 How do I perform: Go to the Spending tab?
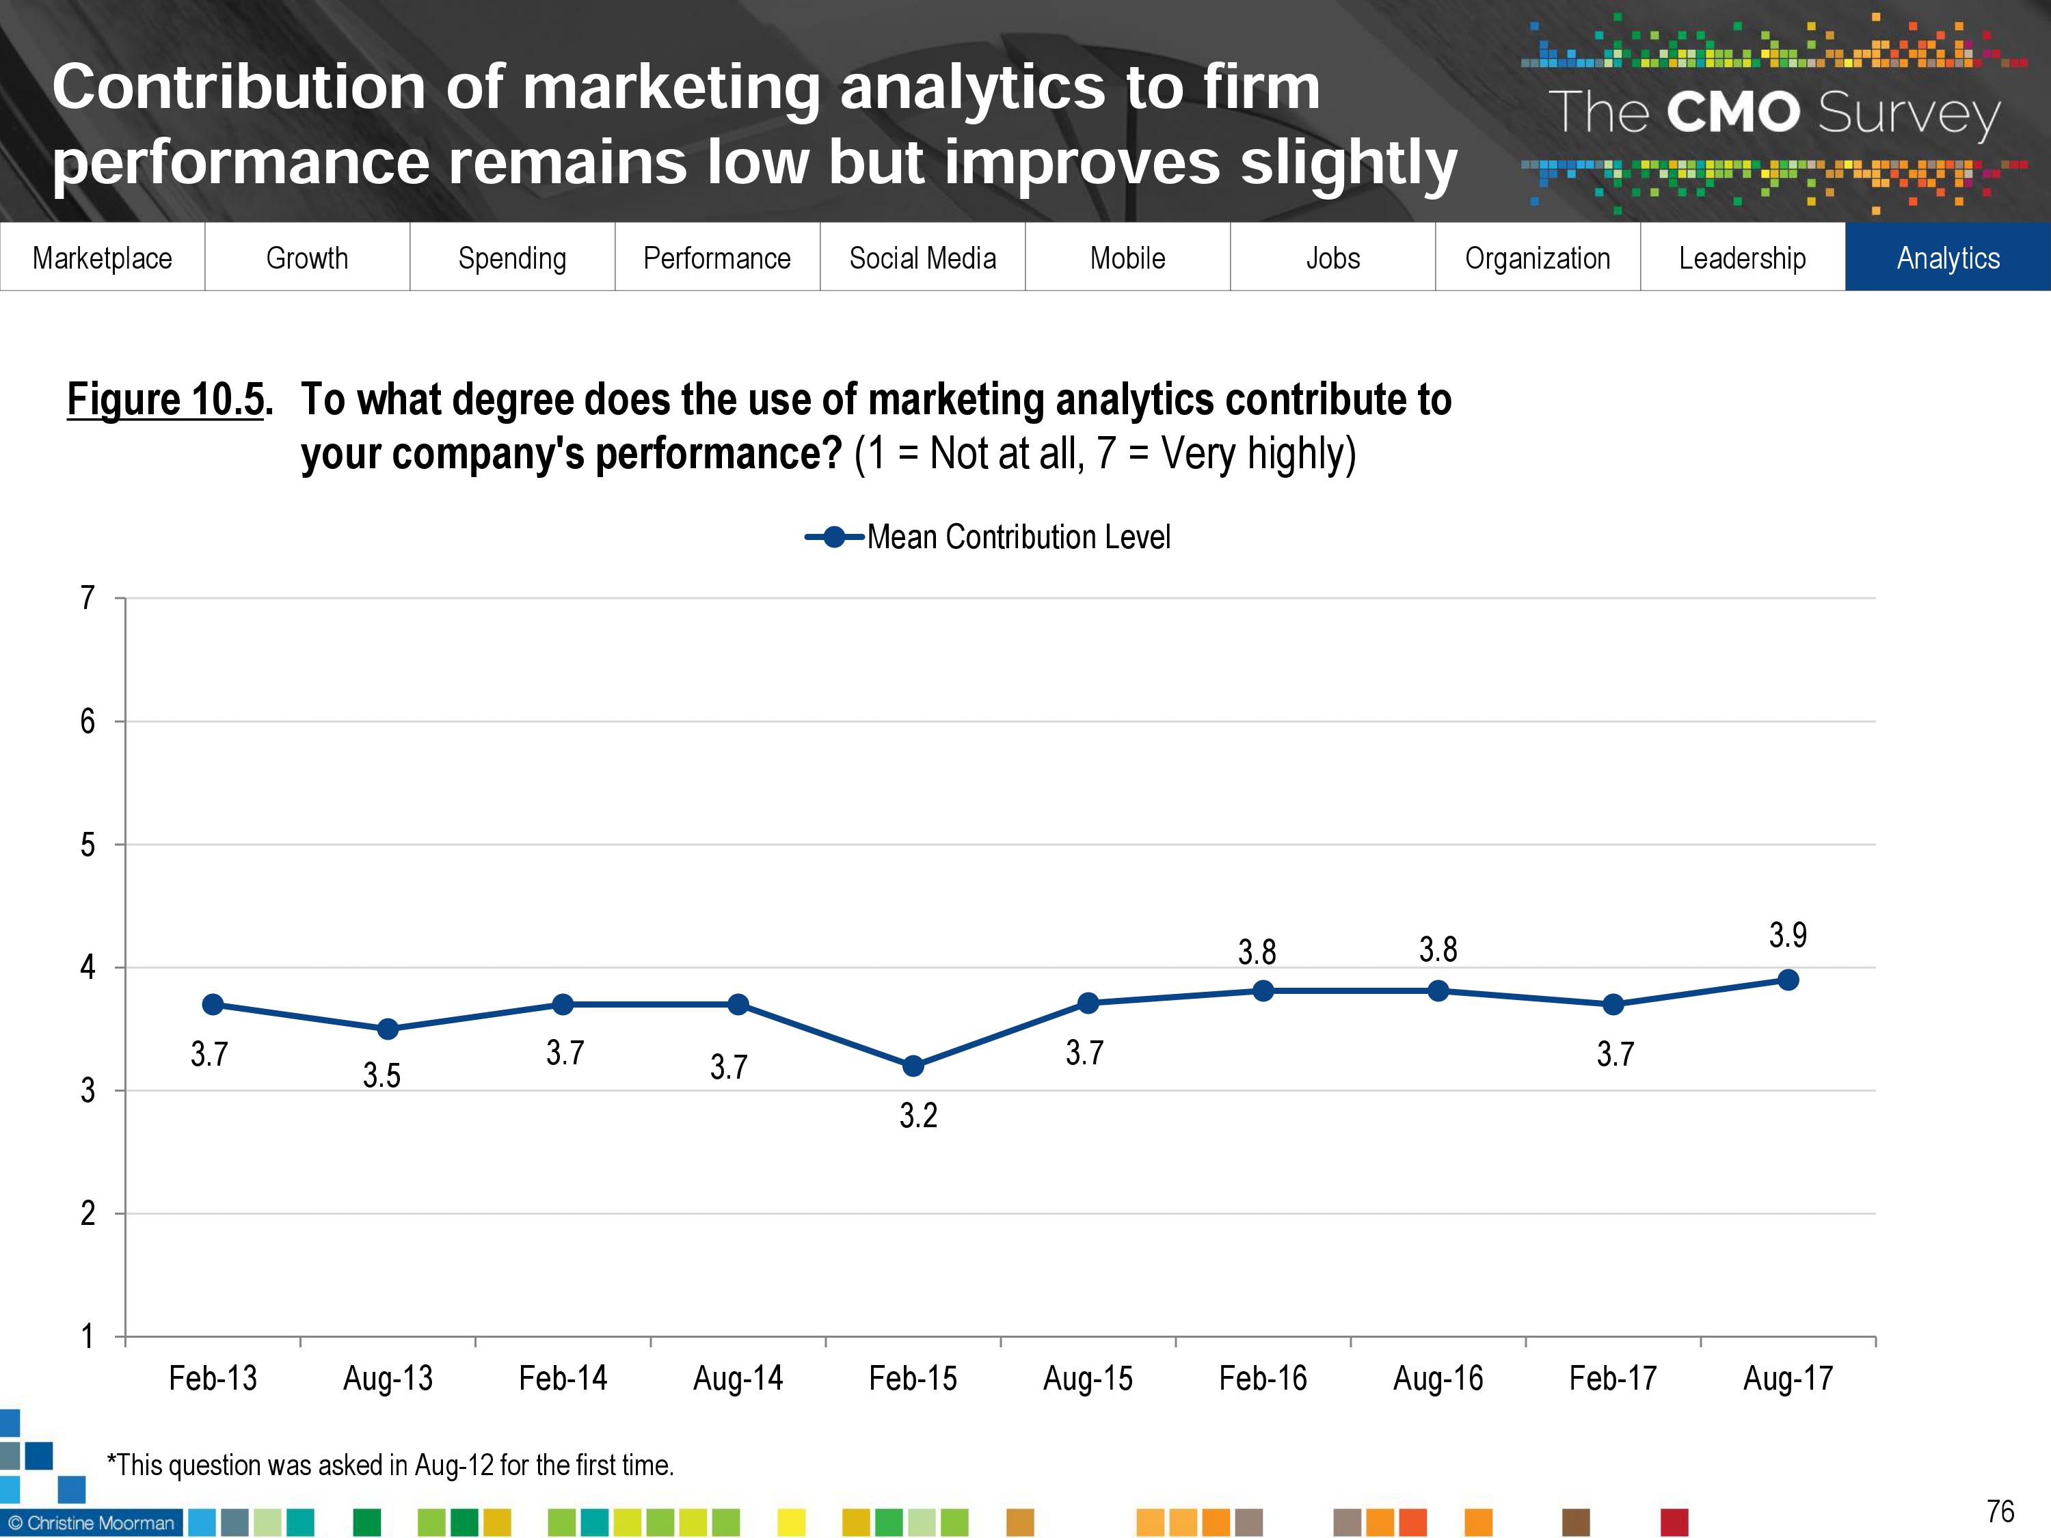point(512,258)
